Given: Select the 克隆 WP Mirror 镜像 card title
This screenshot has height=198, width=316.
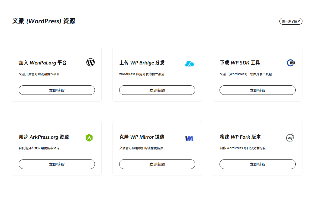Looking at the screenshot, I should [142, 137].
